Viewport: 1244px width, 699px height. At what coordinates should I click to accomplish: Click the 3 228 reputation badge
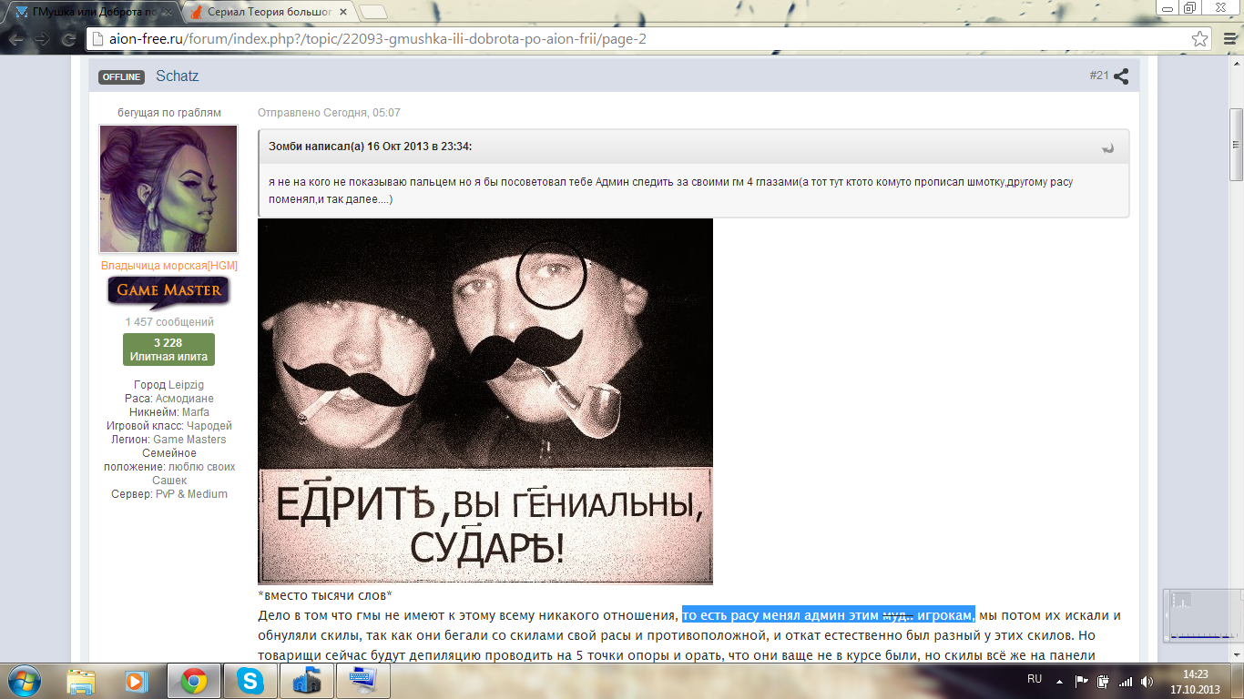click(x=168, y=349)
